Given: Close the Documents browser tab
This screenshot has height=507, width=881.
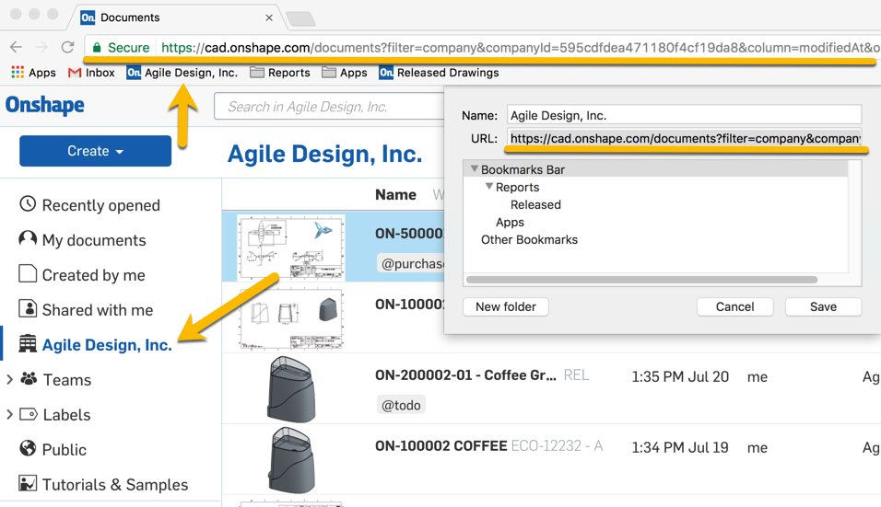Looking at the screenshot, I should coord(269,18).
